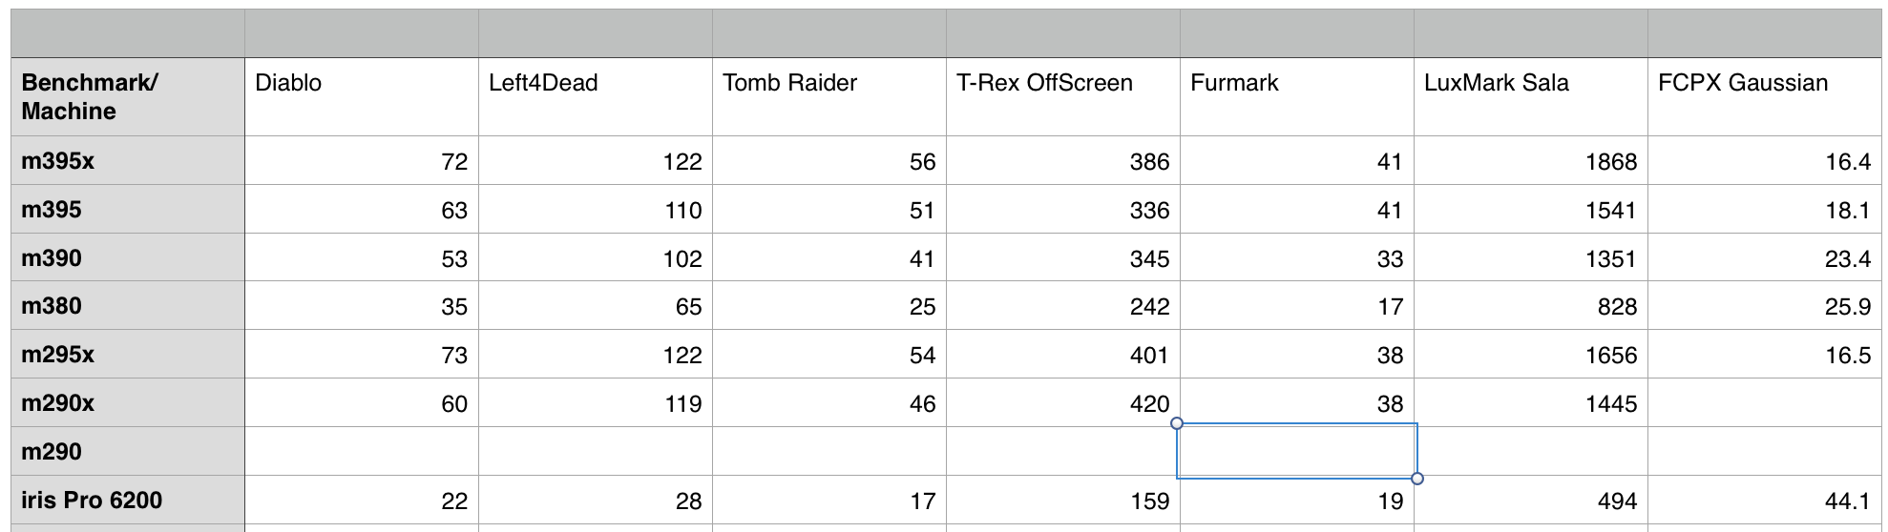Select the T-Rex OffScreen value 420

point(1062,403)
